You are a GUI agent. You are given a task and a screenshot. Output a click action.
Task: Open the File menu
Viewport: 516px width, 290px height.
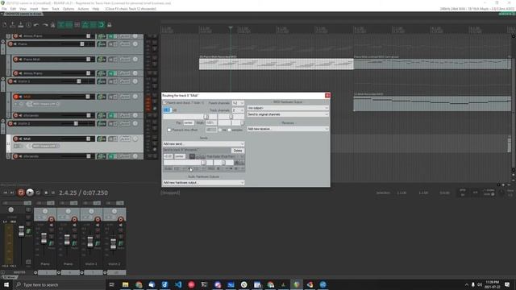point(4,9)
